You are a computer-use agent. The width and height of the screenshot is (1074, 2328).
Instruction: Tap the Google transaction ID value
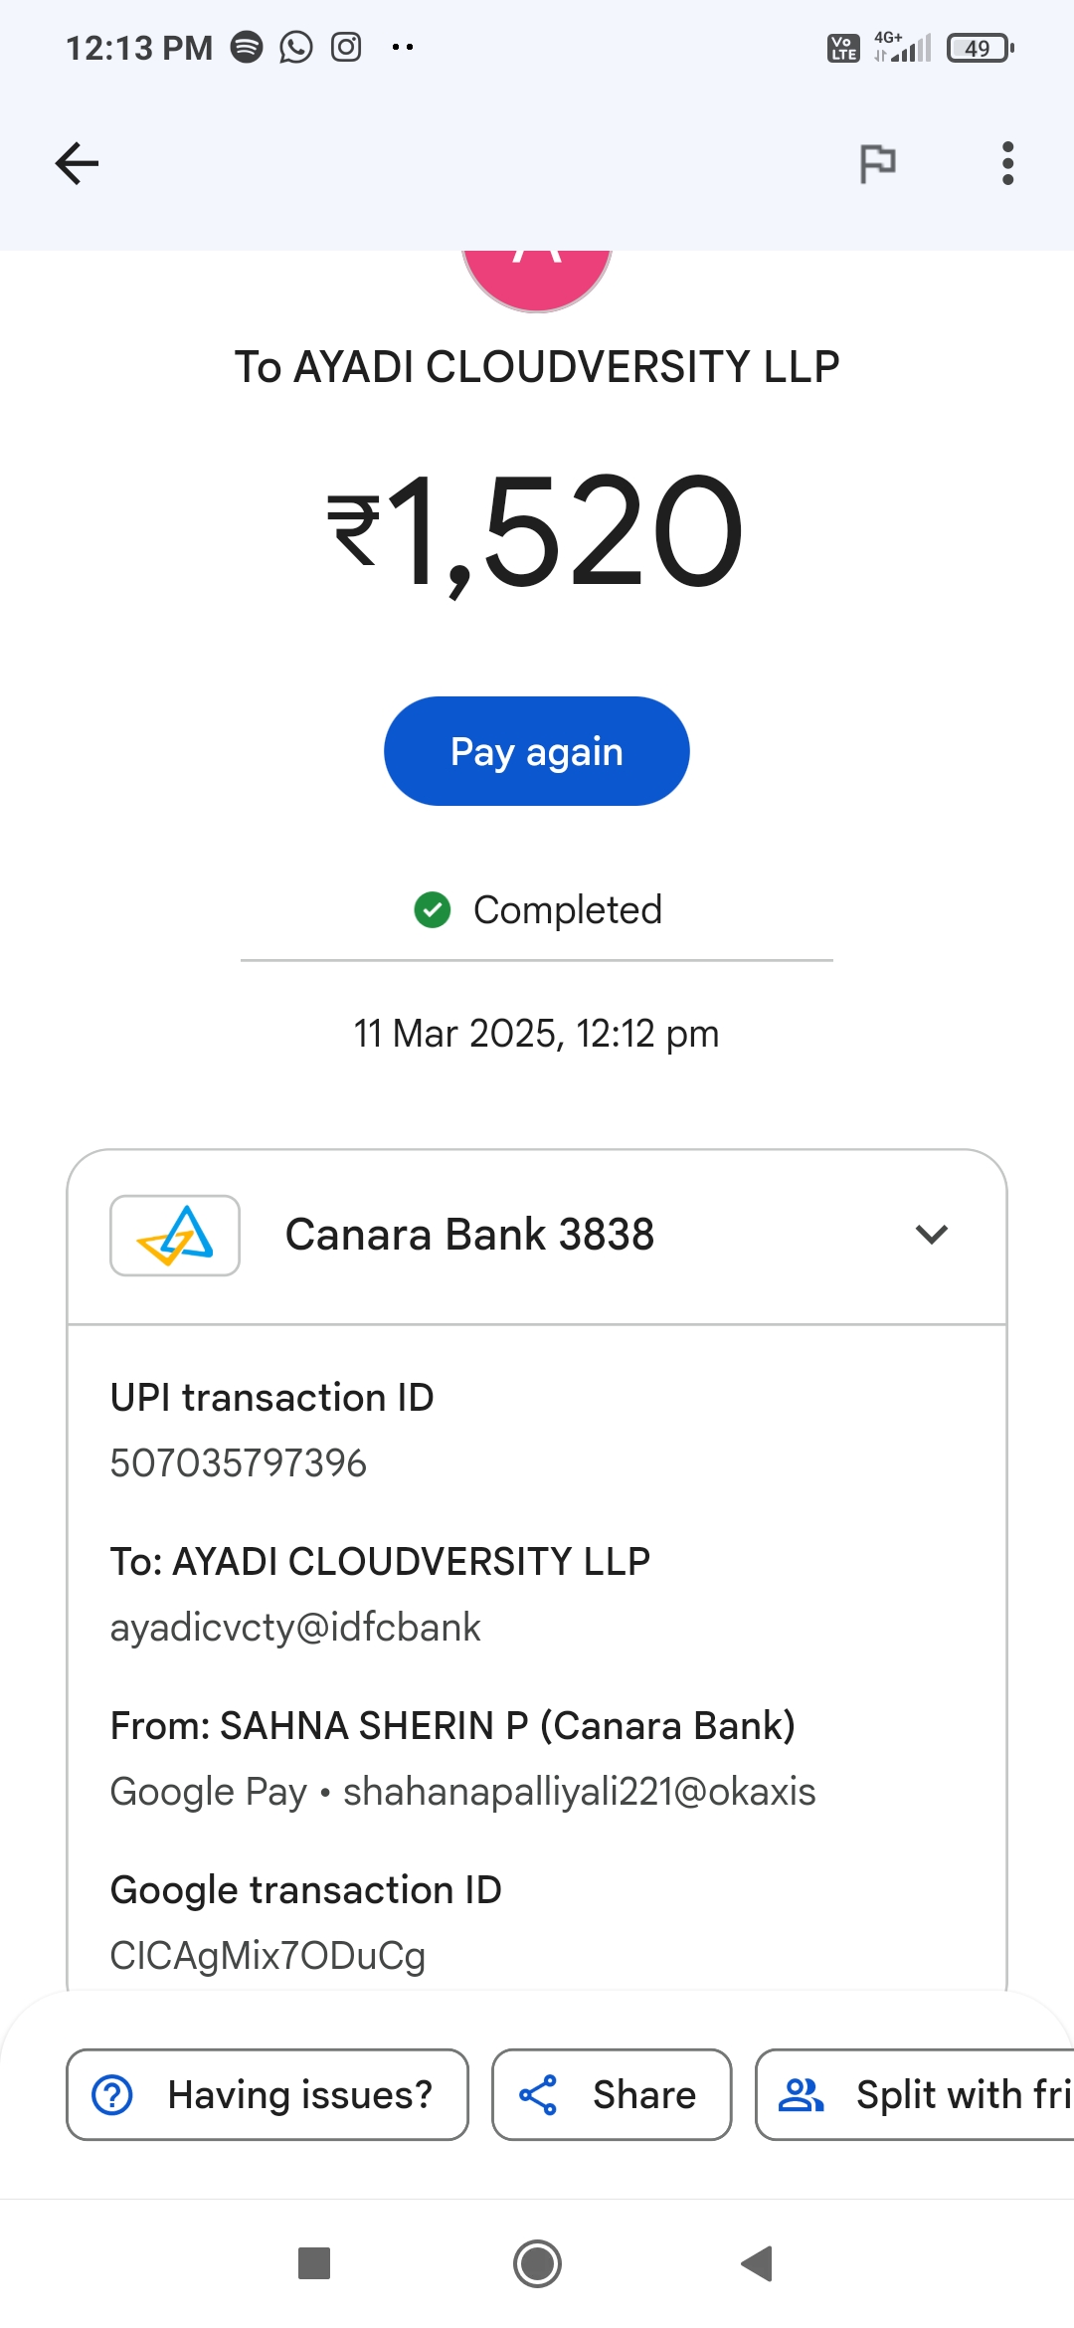coord(268,1956)
